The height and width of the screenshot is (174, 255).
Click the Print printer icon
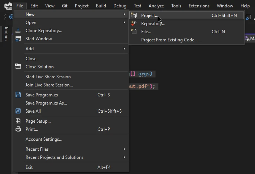pos(18,129)
